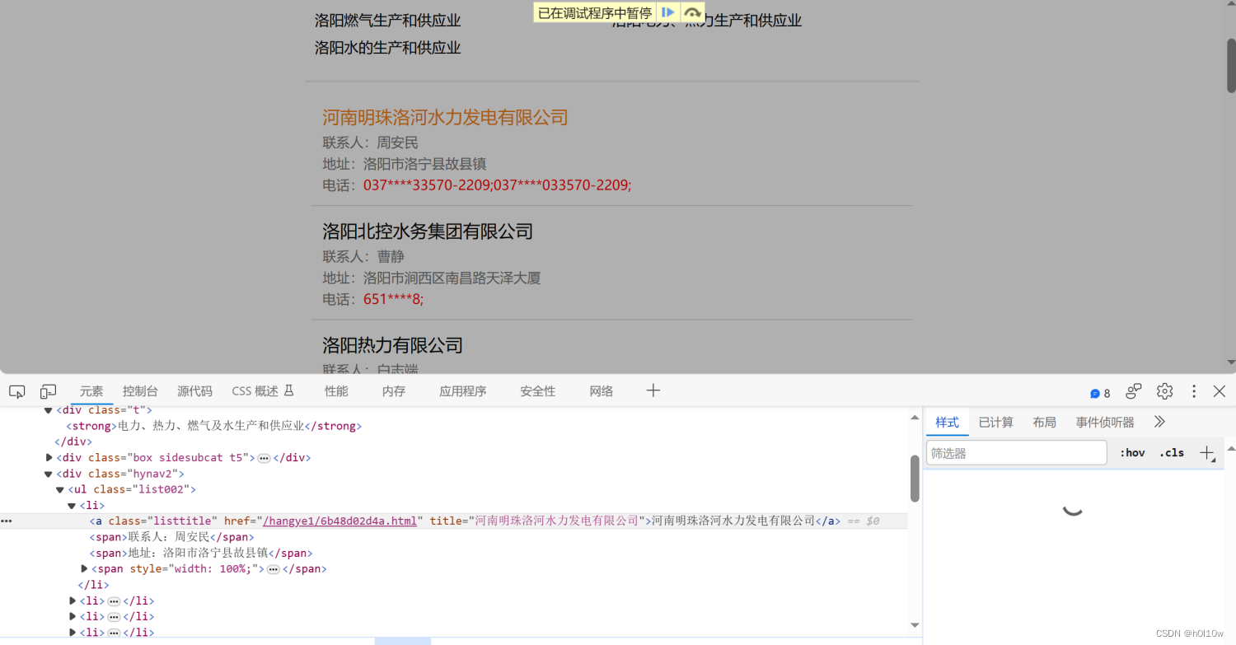Open the issues counter showing 8
Screen dimensions: 1236x645
point(1100,393)
